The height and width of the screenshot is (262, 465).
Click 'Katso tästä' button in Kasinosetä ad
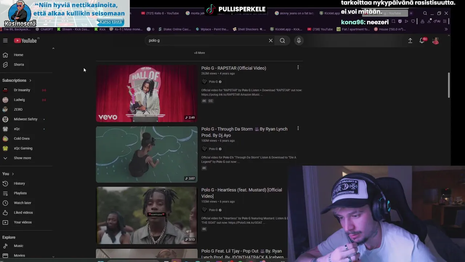(x=111, y=22)
